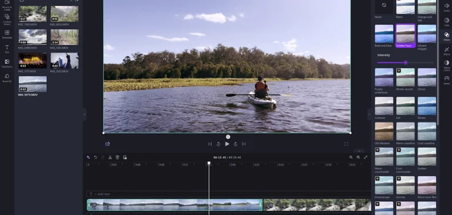The height and width of the screenshot is (215, 452).
Task: Open the Audio properties tab
Action: click(x=447, y=8)
